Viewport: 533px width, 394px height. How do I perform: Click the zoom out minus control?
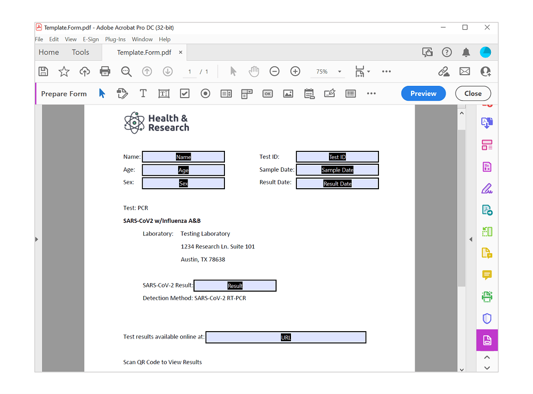pos(274,71)
